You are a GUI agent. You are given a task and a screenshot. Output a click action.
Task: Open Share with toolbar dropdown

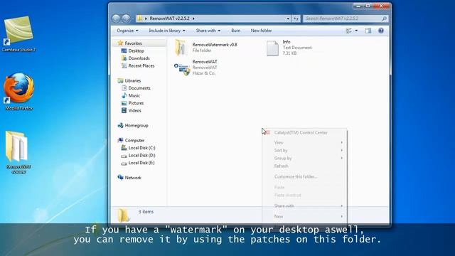[208, 31]
